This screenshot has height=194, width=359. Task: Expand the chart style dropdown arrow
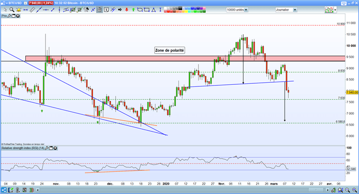click(335, 10)
